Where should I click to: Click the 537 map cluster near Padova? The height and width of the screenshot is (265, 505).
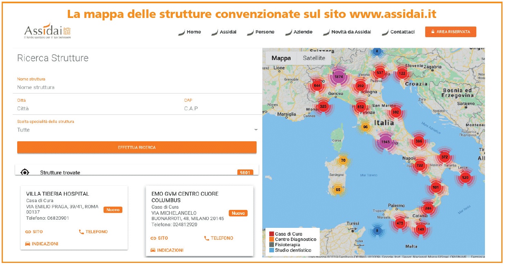[x=380, y=73]
